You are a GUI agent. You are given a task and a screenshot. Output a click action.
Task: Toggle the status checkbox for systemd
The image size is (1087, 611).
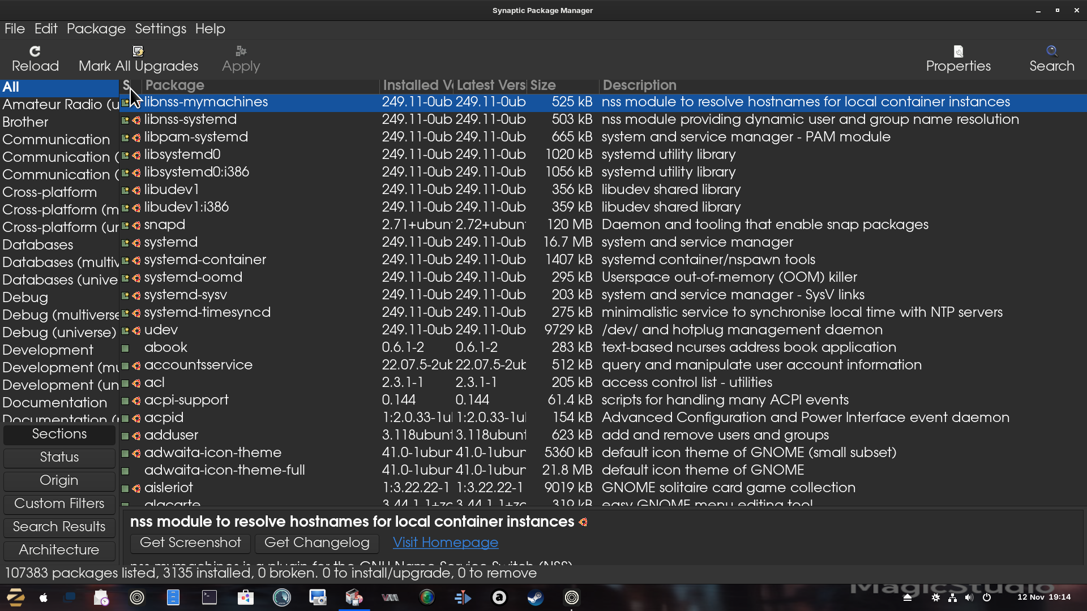pos(125,243)
